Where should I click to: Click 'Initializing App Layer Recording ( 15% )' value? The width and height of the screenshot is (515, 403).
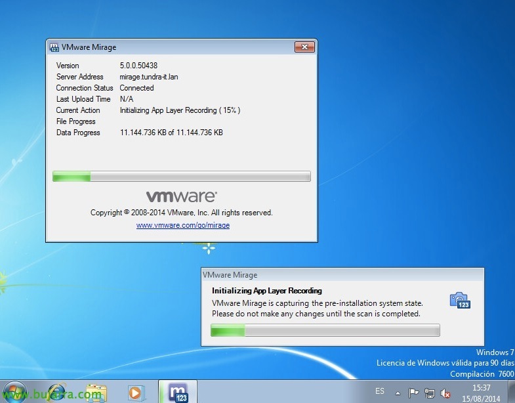180,110
